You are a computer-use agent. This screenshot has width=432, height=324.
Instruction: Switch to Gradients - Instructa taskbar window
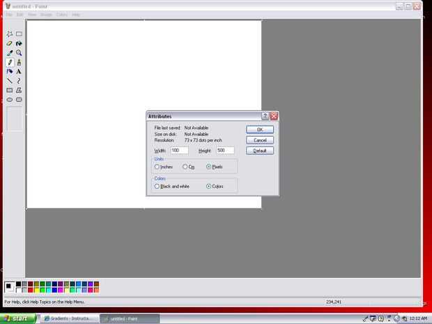tap(70, 318)
